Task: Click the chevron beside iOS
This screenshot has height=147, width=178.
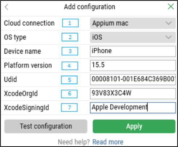Action: tap(169, 37)
